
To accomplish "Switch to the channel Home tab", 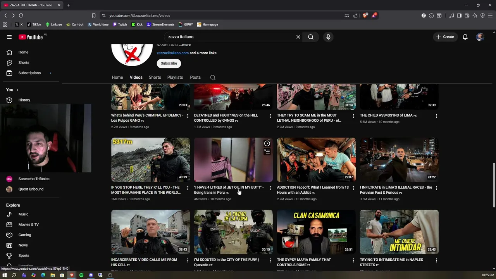I will 117,77.
